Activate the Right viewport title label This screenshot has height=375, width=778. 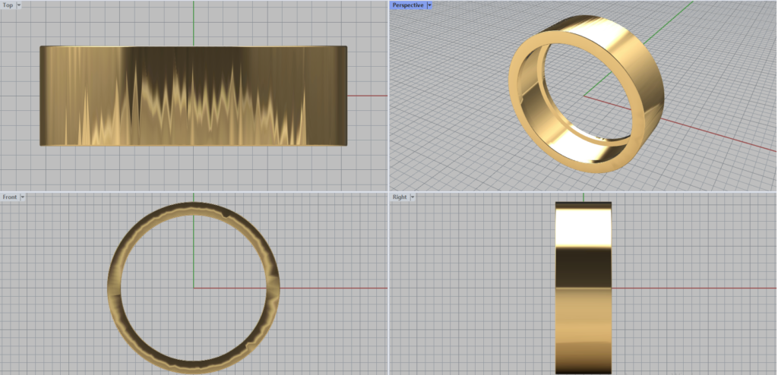tap(400, 197)
